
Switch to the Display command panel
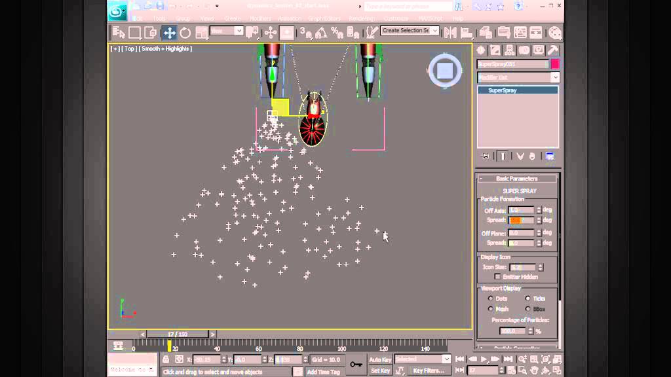click(x=539, y=50)
